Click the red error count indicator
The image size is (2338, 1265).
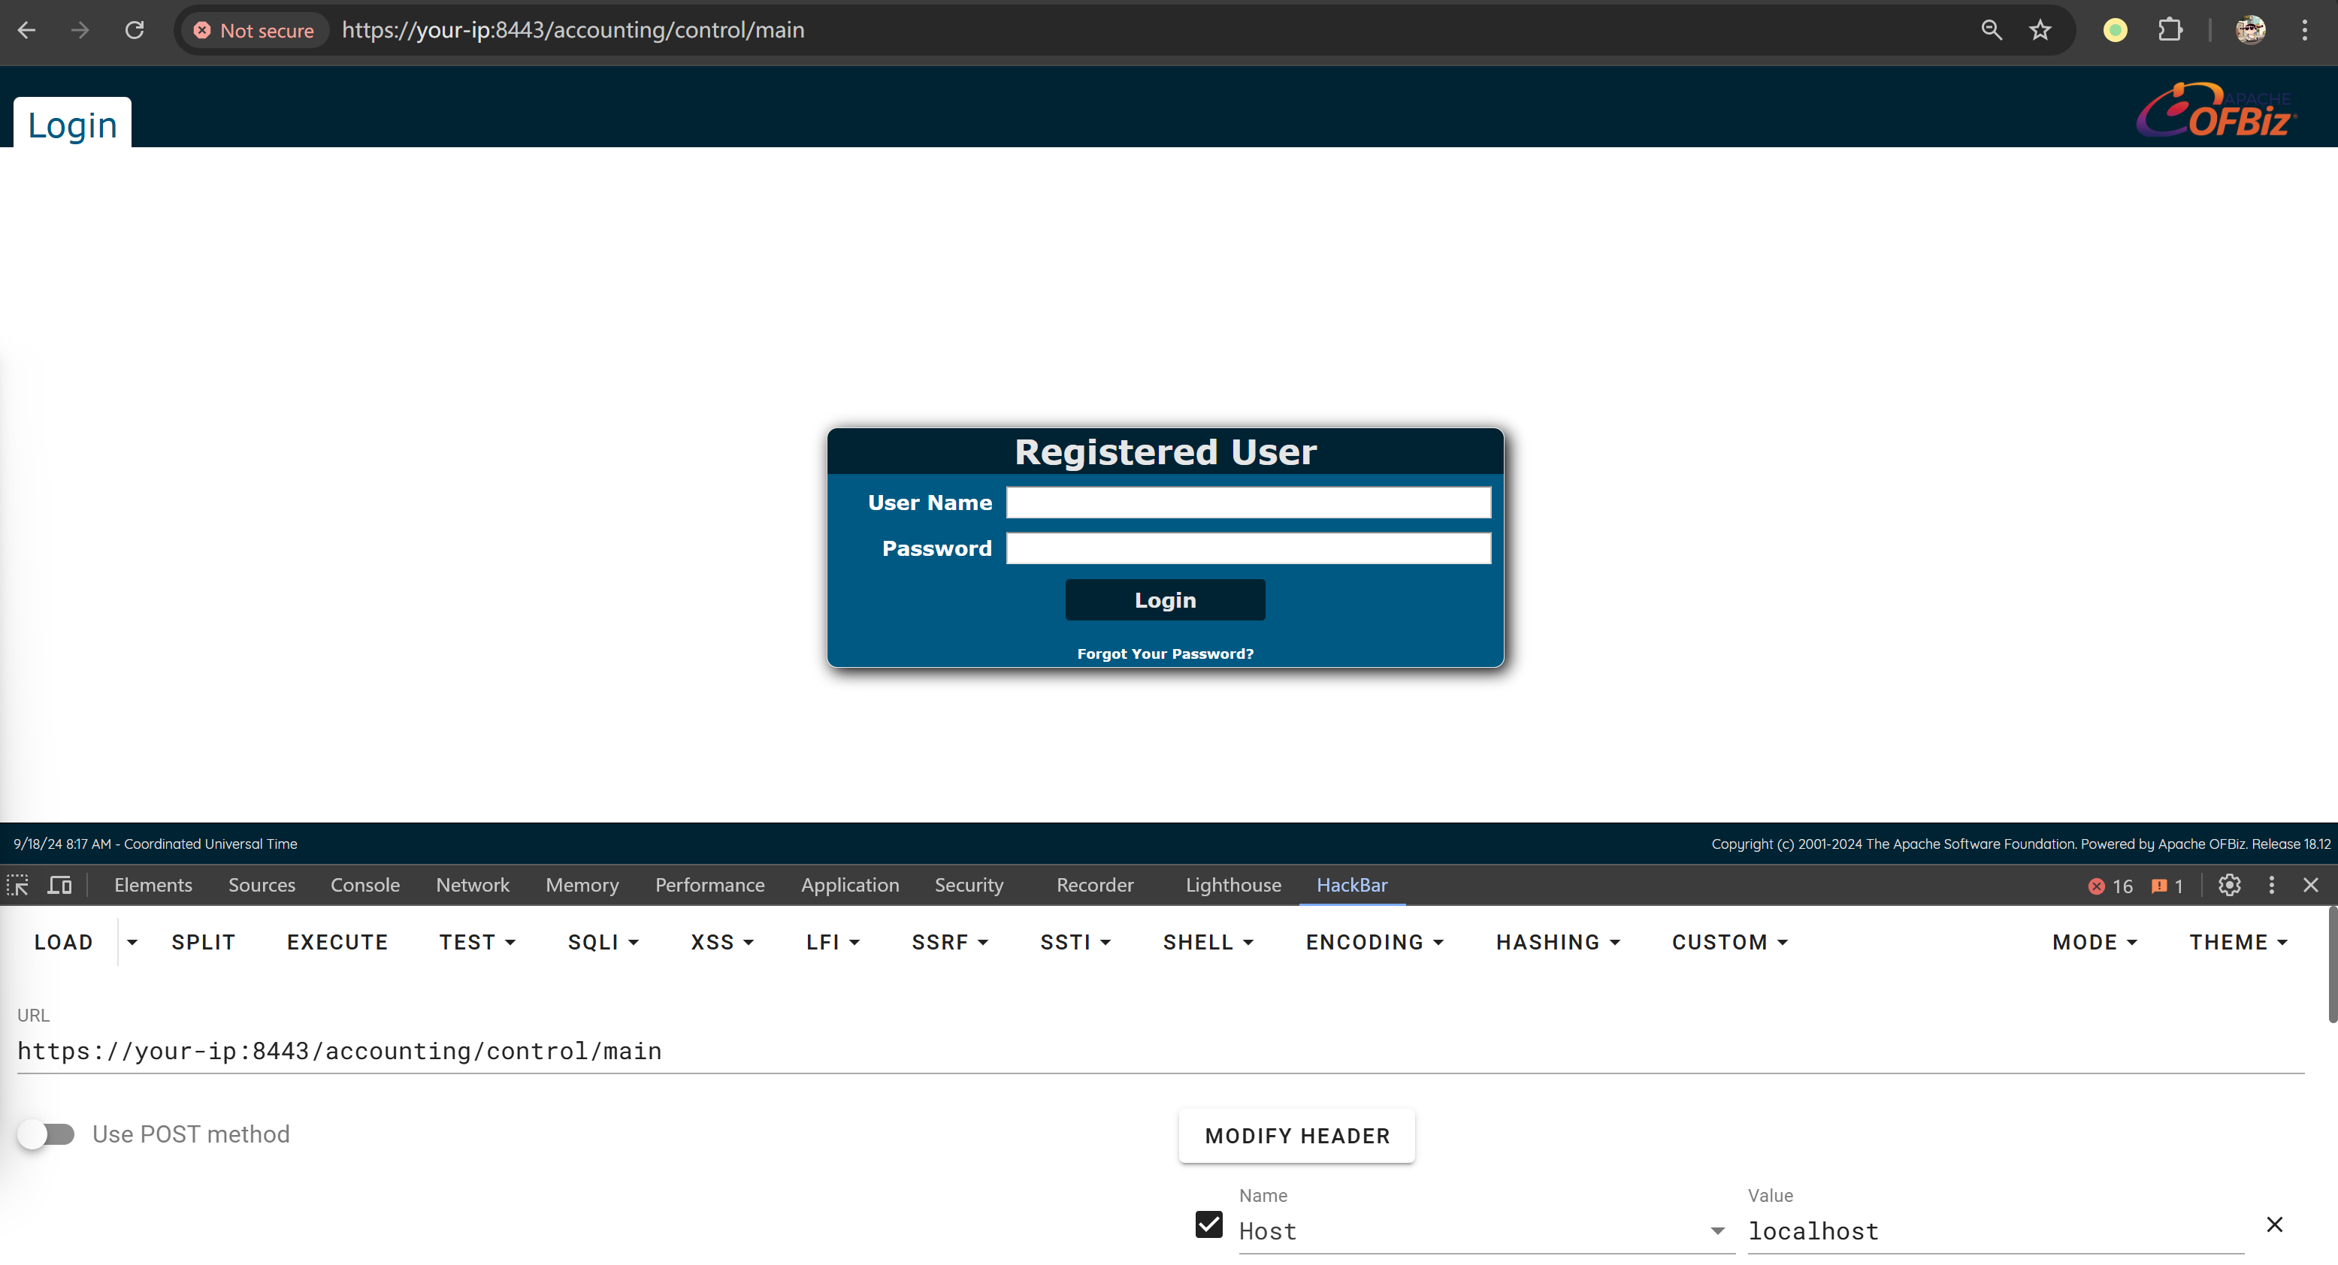[2110, 886]
